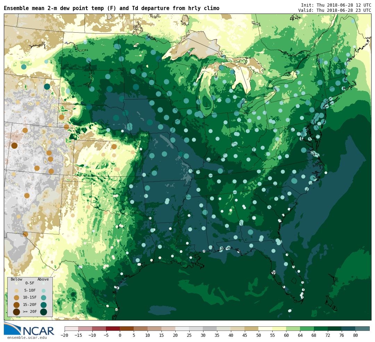Select the 72 to 76 dark green swatch
This screenshot has width=375, height=342.
335,328
